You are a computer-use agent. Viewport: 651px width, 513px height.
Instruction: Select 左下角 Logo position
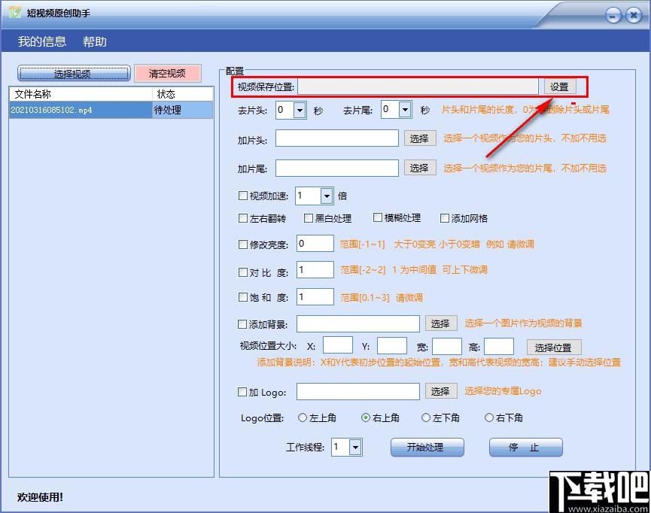(426, 417)
